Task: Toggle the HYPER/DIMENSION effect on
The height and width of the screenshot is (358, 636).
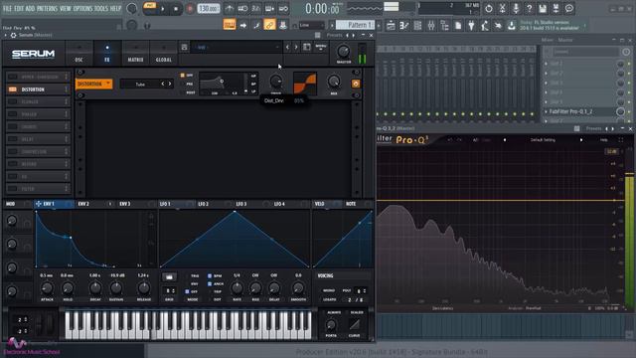Action: 13,77
